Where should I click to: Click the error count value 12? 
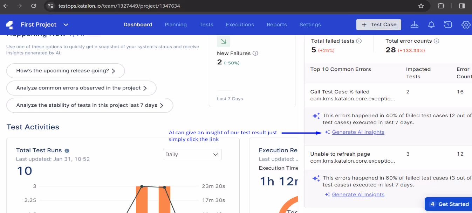(x=460, y=154)
